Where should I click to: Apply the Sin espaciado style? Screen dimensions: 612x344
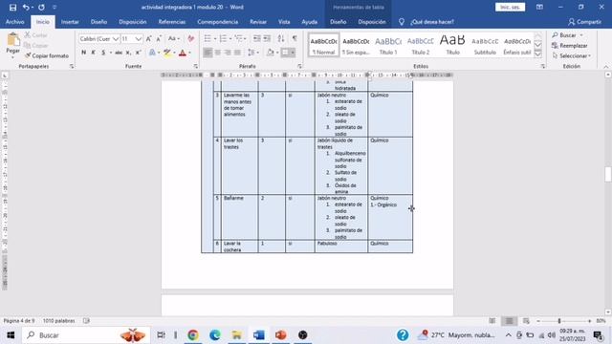tap(356, 45)
